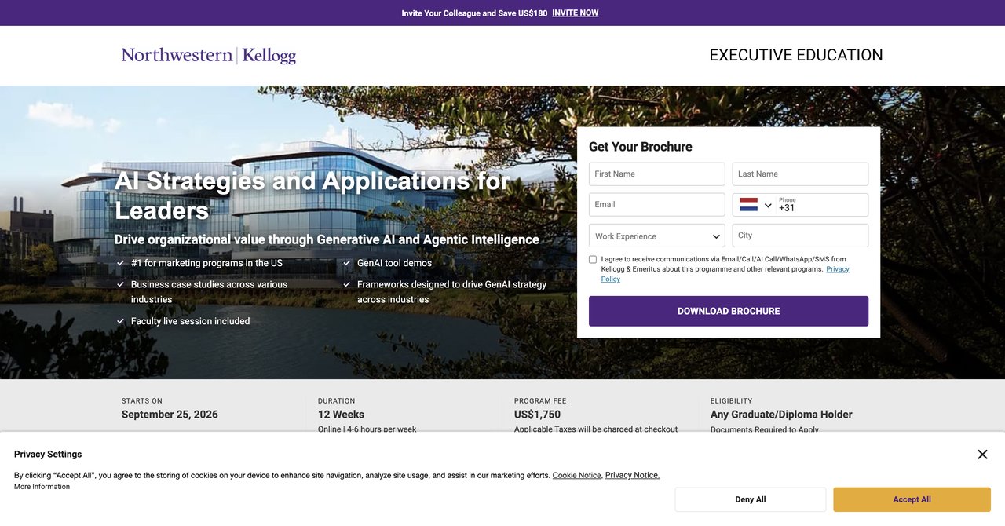Click the Email input field
This screenshot has height=526, width=1005.
point(656,204)
